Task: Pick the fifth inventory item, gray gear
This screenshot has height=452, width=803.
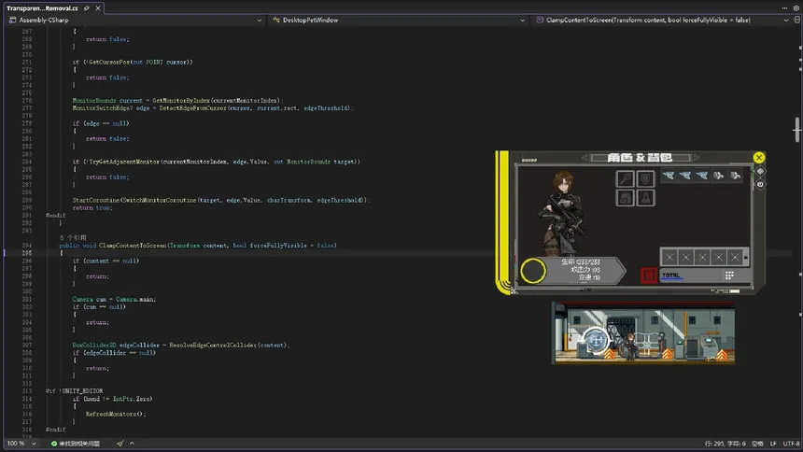Action: tap(736, 176)
